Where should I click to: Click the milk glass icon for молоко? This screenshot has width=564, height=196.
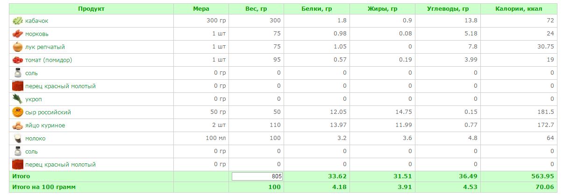(x=18, y=139)
